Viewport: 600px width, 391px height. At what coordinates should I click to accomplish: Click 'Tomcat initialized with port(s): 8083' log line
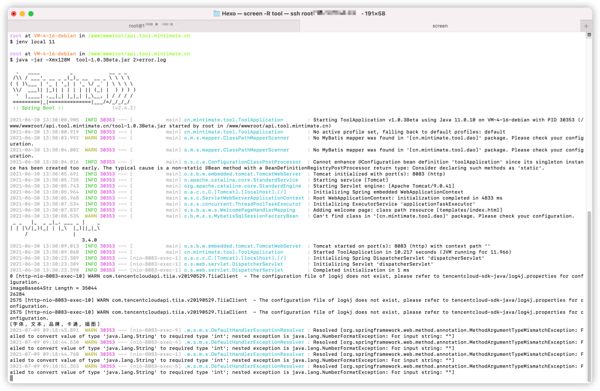coord(379,174)
